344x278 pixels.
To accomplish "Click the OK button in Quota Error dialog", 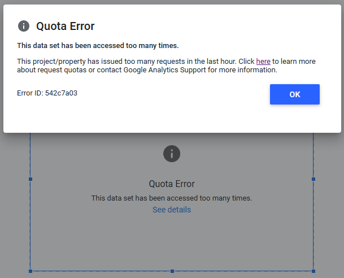I will coord(295,94).
